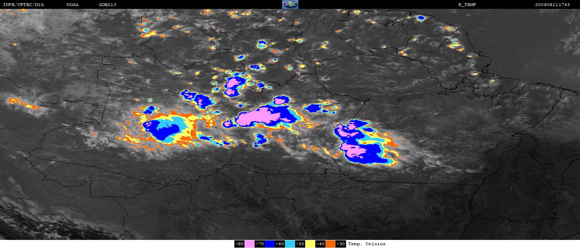
Task: Pick the dark blue legend swatch
Action: coord(270,244)
